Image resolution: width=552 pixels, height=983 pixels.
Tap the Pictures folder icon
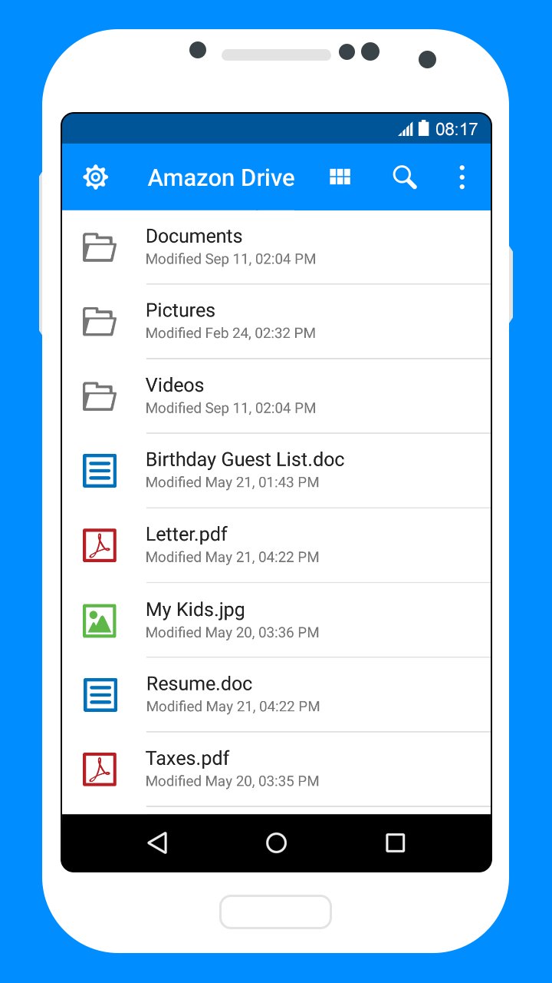(x=100, y=322)
